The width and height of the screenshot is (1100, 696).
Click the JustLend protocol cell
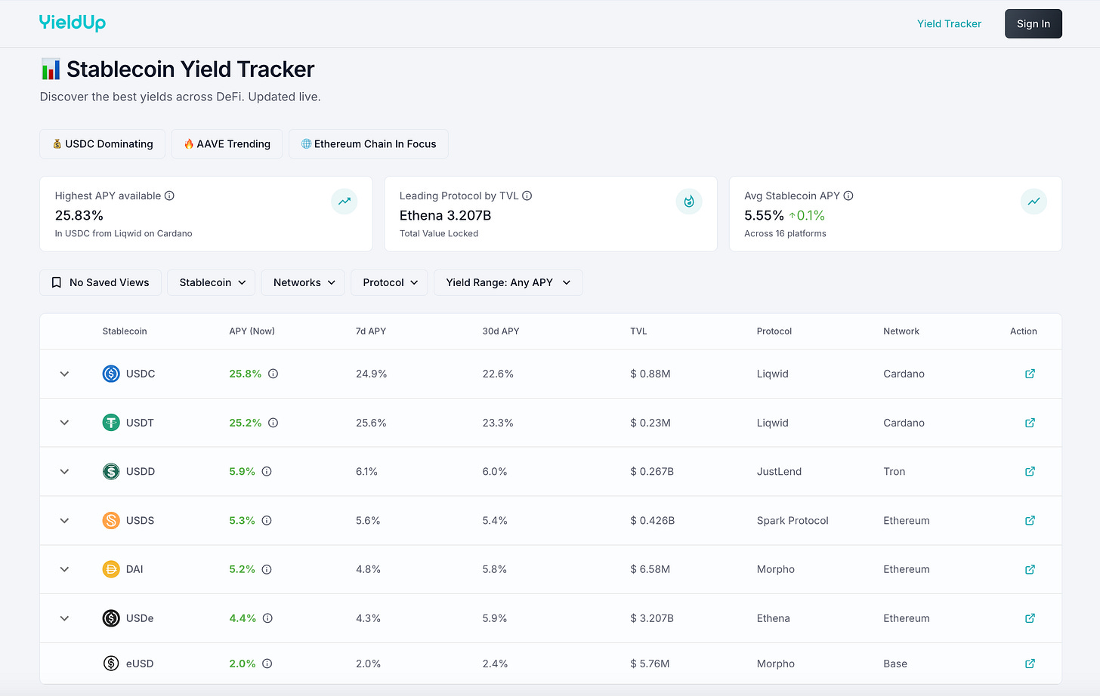click(779, 471)
